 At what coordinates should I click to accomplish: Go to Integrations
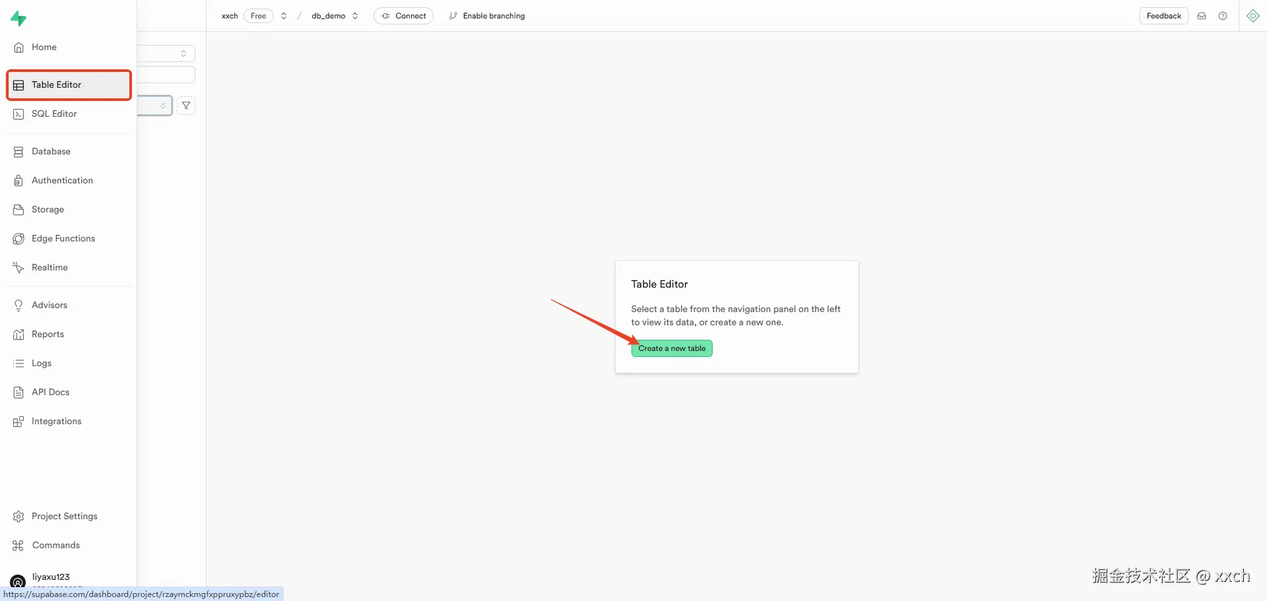69,422
